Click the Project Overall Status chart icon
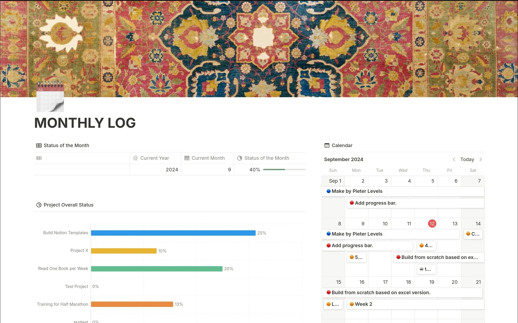 [39, 205]
